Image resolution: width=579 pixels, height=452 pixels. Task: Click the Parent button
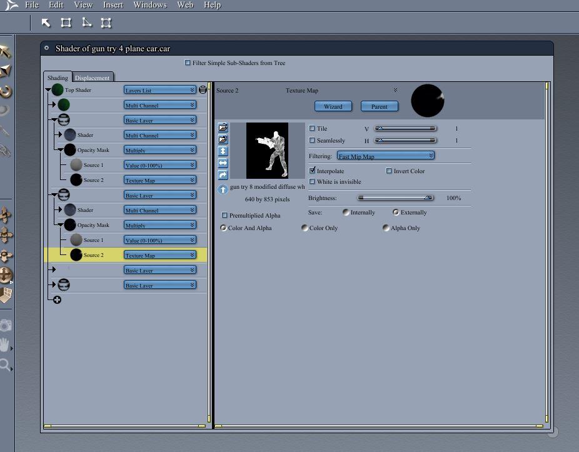(x=380, y=106)
